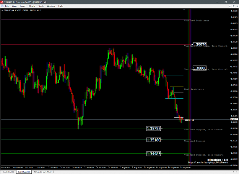The height and width of the screenshot is (174, 239).
Task: Click the Untested Support label
Action: click(195, 141)
